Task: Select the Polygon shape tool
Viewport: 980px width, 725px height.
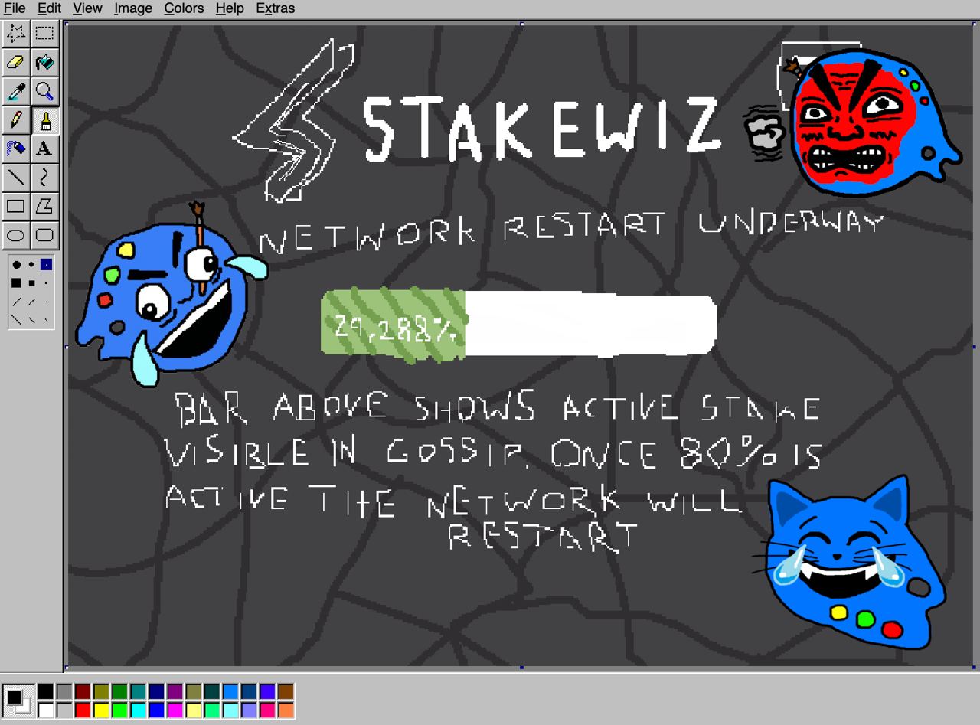Action: coord(44,206)
